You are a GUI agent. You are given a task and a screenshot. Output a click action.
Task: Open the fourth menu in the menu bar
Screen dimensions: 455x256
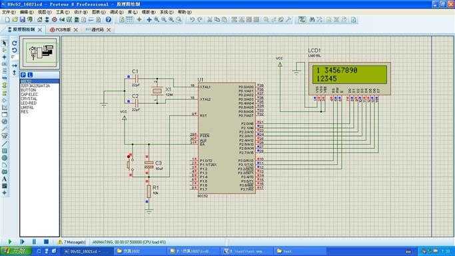(63, 12)
